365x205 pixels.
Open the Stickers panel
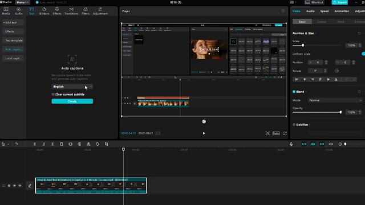[44, 11]
